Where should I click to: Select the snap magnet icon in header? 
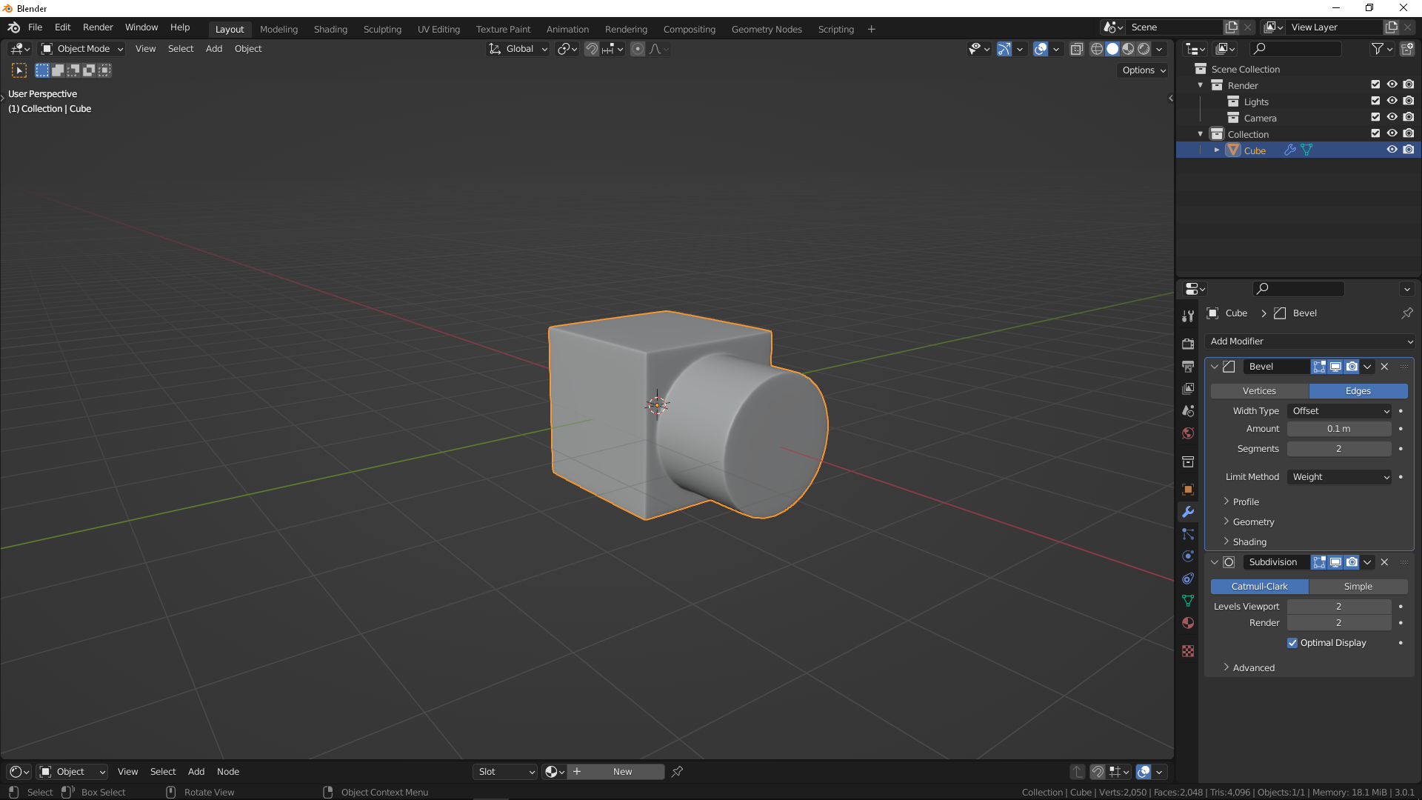click(x=592, y=48)
